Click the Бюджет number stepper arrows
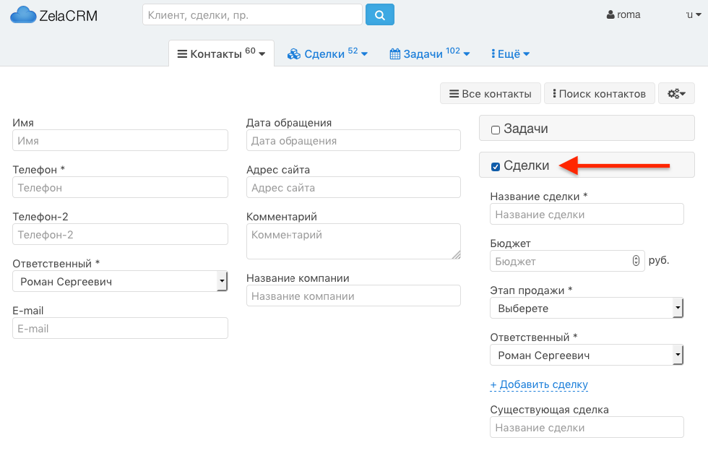 point(636,261)
